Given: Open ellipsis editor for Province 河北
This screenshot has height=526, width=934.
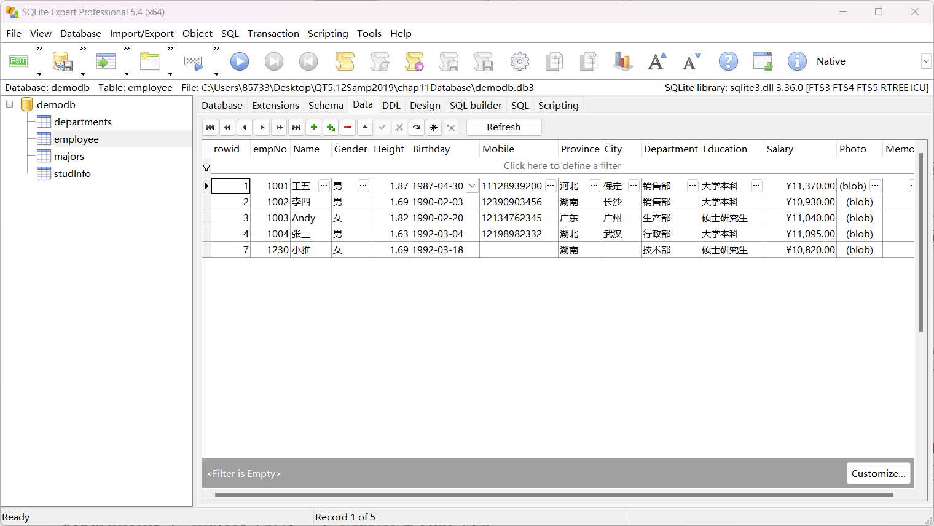Looking at the screenshot, I should tap(594, 186).
